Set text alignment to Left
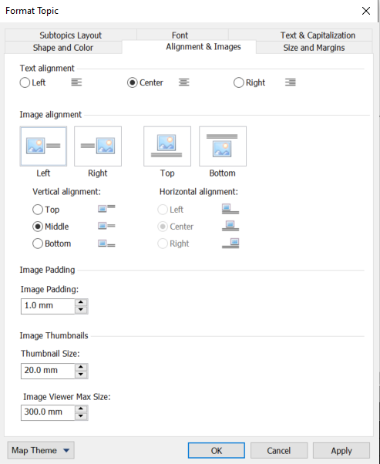This screenshot has width=380, height=464. pyautogui.click(x=32, y=82)
